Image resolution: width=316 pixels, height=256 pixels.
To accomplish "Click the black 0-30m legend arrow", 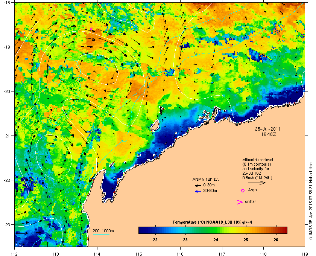I will click(x=198, y=185).
